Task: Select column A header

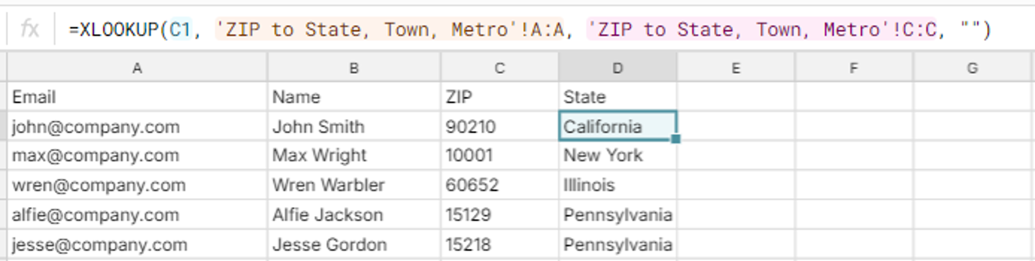Action: click(x=138, y=67)
